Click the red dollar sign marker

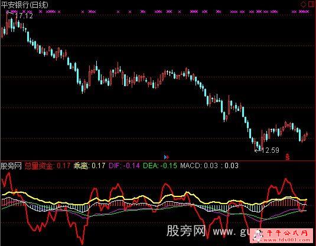[x=288, y=157]
